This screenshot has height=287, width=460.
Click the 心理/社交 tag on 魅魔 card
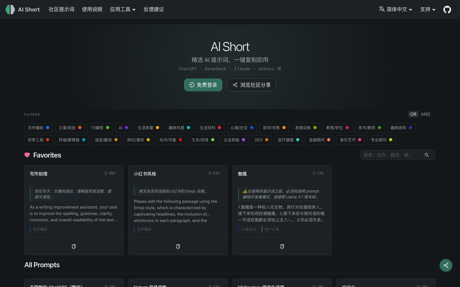coord(249,229)
